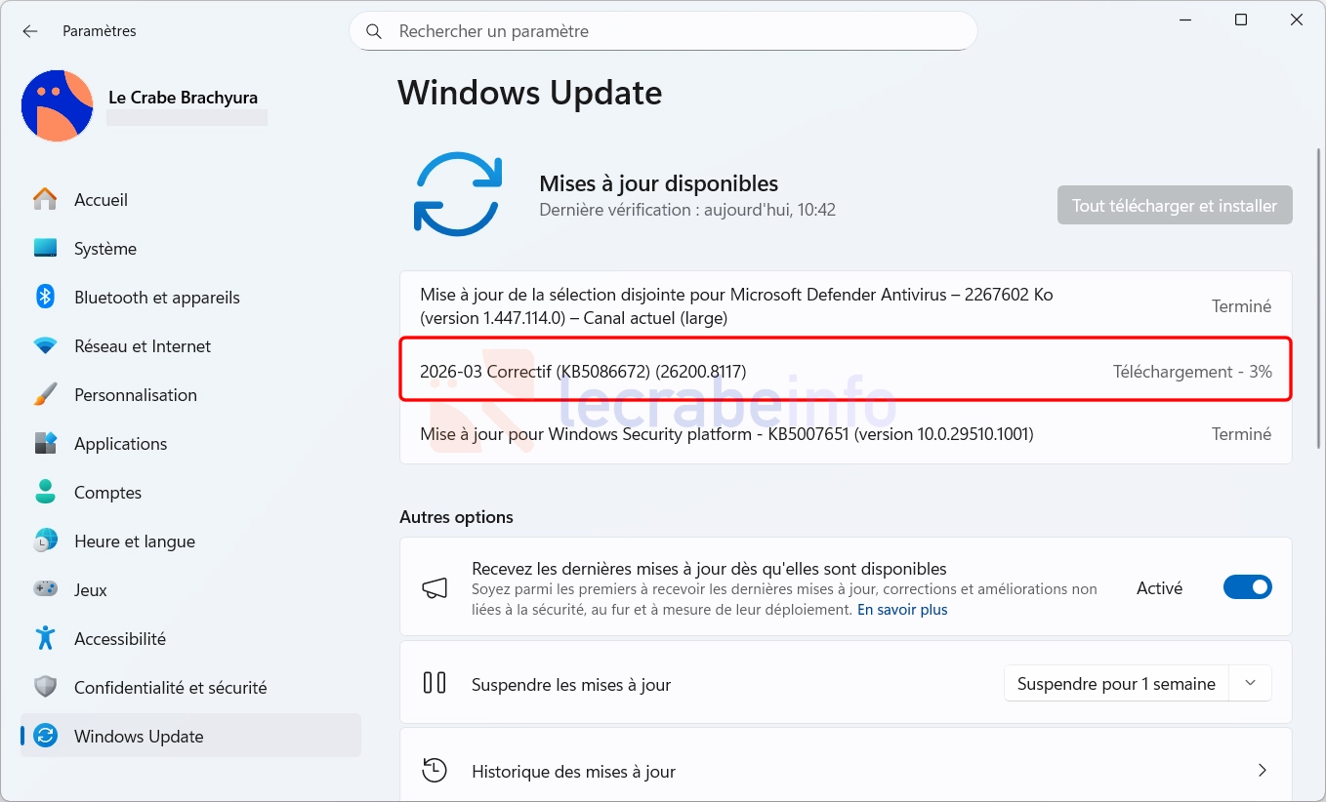The width and height of the screenshot is (1326, 802).
Task: Click the user profile avatar
Action: pyautogui.click(x=57, y=105)
